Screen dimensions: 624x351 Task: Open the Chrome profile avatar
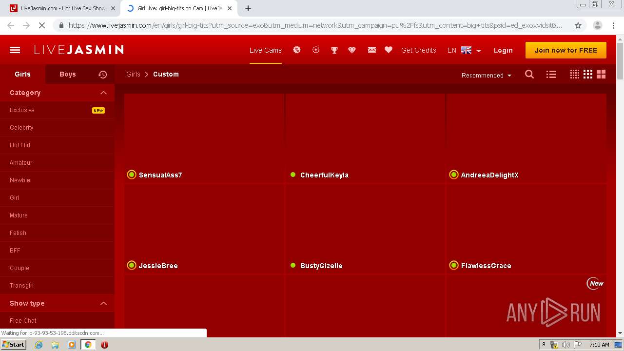597,25
